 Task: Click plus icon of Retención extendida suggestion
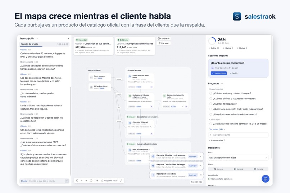tap(153, 175)
